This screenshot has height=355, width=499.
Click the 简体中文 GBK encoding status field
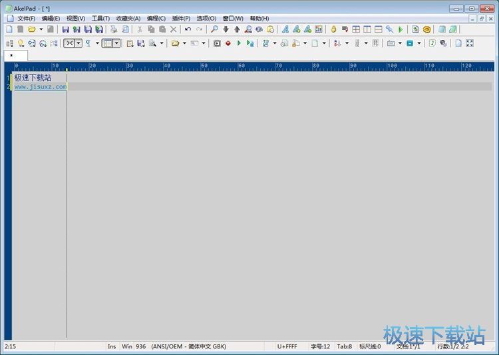click(189, 346)
